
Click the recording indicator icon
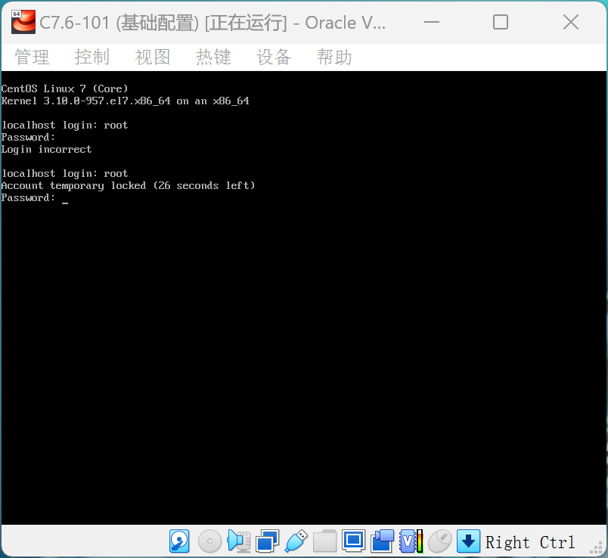click(x=383, y=541)
